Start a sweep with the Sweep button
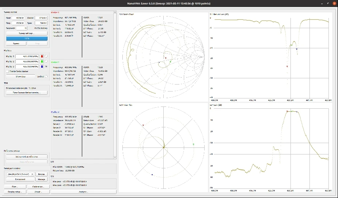The height and width of the screenshot is (198, 338). (x=16, y=44)
